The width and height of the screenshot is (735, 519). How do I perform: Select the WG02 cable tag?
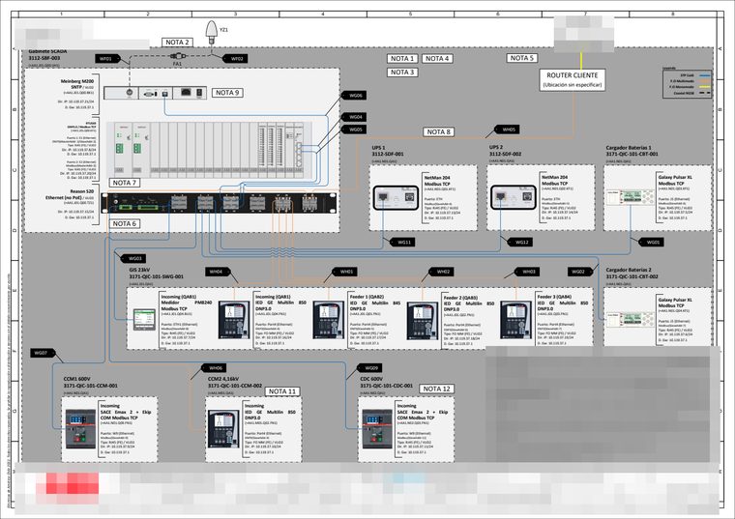pos(578,272)
